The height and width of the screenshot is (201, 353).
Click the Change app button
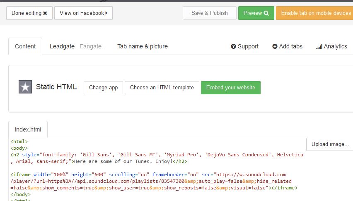click(x=103, y=88)
